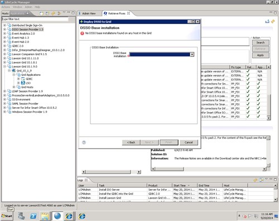The width and height of the screenshot is (279, 221).
Task: Expand LSO node under Grid Applications
Action: click(x=18, y=83)
